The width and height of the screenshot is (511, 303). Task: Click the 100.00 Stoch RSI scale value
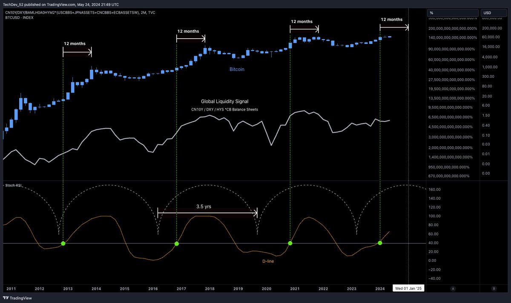pos(434,216)
